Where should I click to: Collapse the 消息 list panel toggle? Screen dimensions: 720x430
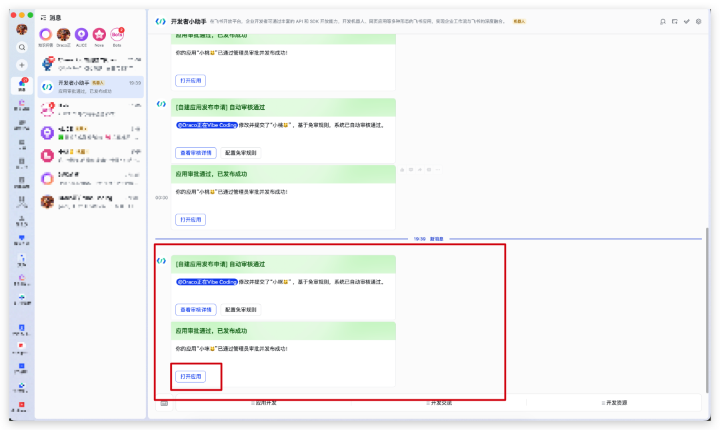[x=43, y=18]
